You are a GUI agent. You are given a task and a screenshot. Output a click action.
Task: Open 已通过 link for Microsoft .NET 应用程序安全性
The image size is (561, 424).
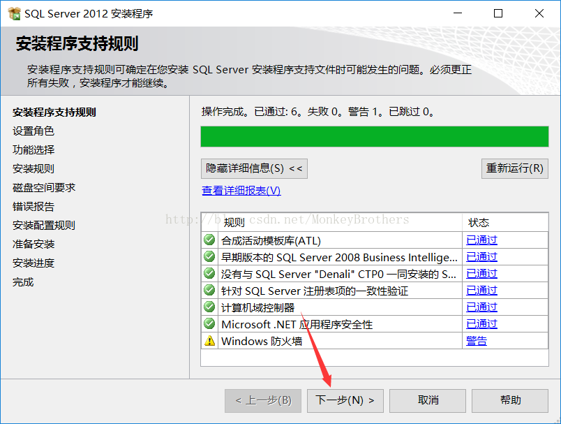coord(481,324)
